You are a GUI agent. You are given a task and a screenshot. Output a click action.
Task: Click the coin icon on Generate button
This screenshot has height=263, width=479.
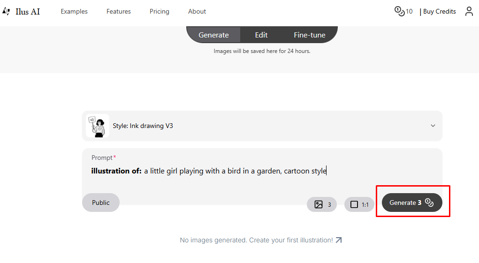tap(429, 203)
